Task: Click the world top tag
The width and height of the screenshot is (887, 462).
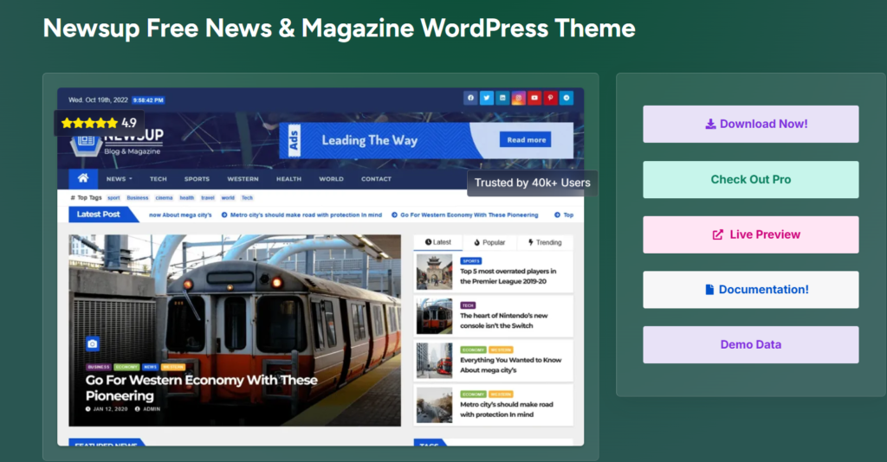Action: [228, 197]
